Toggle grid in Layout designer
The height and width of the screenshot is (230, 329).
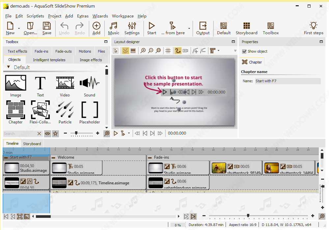tap(168, 51)
